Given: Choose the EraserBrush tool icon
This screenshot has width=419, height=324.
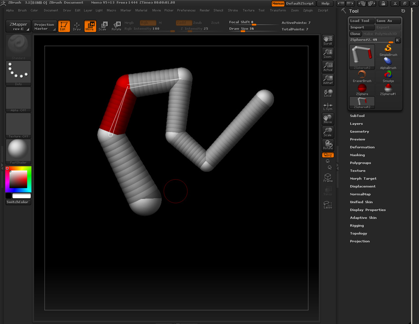Looking at the screenshot, I should click(362, 76).
